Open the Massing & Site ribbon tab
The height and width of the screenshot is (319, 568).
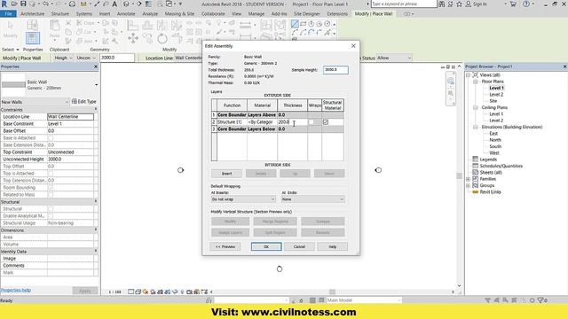(x=179, y=14)
